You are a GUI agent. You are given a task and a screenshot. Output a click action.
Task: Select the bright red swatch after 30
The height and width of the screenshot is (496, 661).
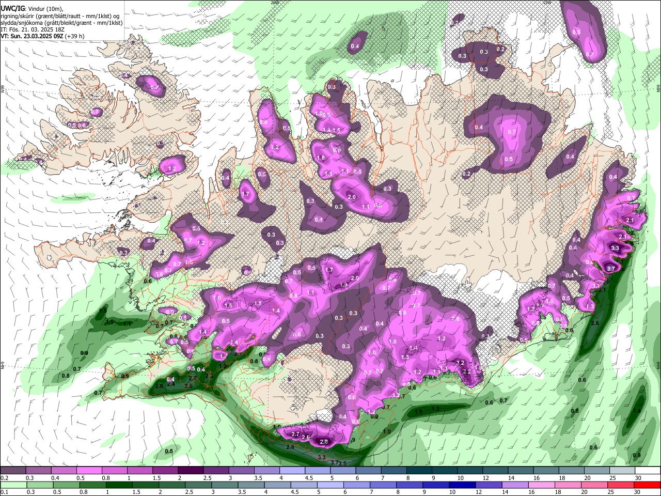point(648,485)
